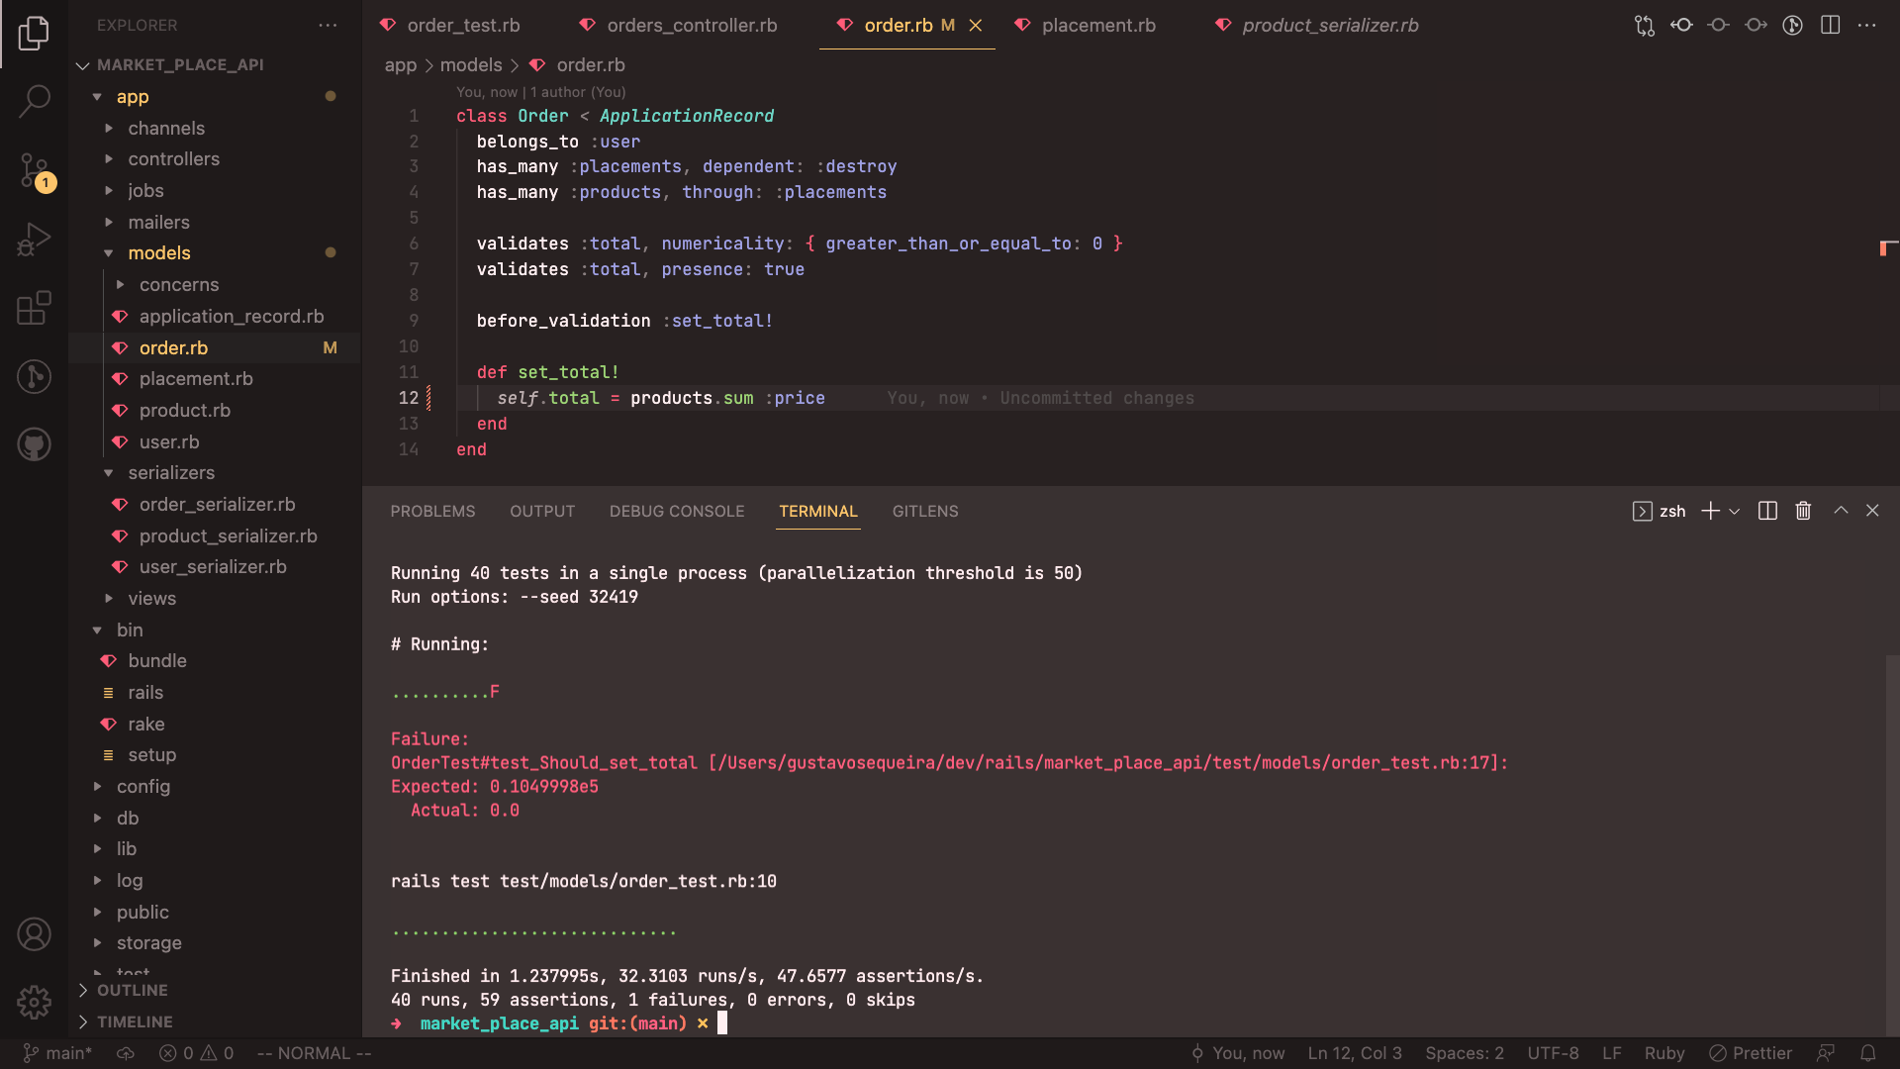Expand the controllers folder
This screenshot has height=1069, width=1900.
pos(173,159)
